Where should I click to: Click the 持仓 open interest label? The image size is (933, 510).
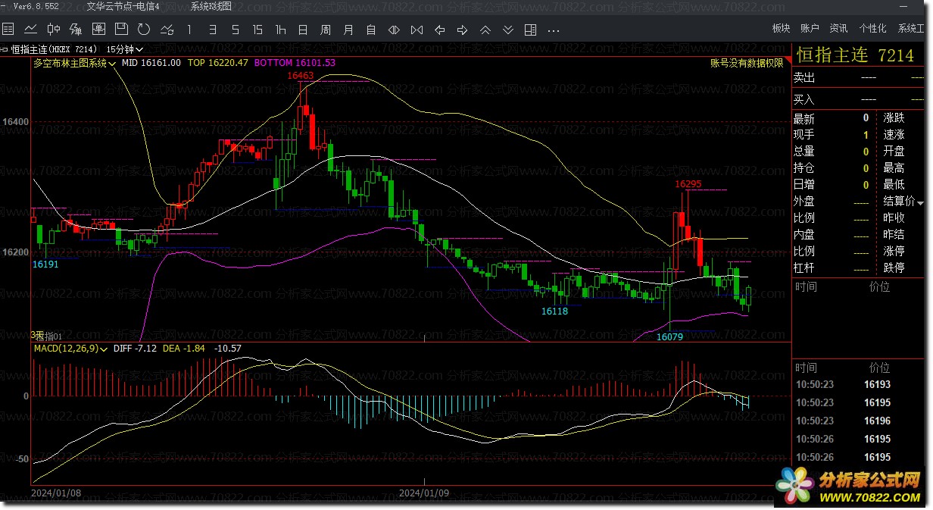click(804, 167)
